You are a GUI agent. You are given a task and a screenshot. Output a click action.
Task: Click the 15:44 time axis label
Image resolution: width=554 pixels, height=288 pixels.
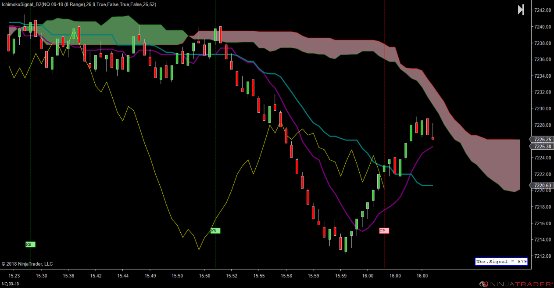[x=123, y=276]
